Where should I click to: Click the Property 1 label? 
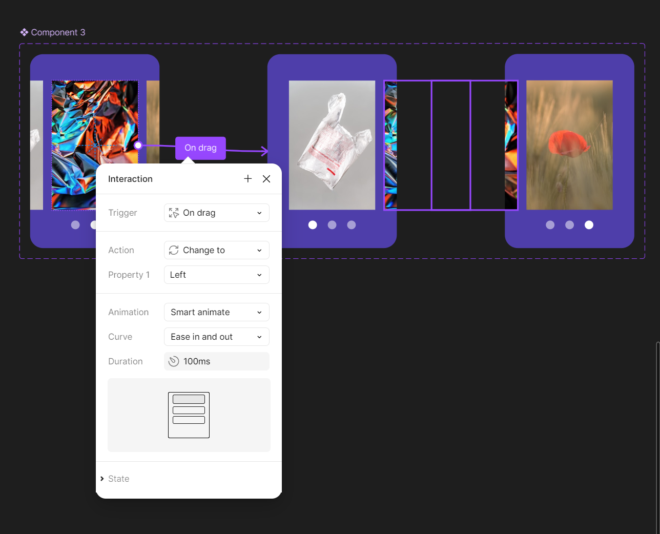pos(129,275)
